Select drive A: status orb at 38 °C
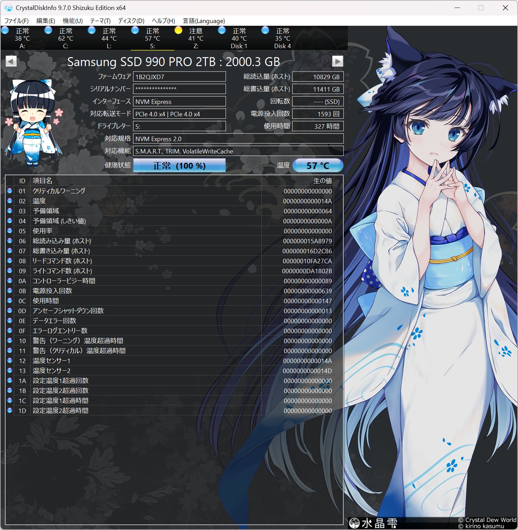The image size is (518, 530). tap(5, 30)
